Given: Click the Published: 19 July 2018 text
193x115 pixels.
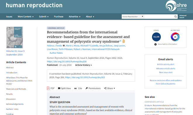Looking at the screenshot, I should [59, 65].
